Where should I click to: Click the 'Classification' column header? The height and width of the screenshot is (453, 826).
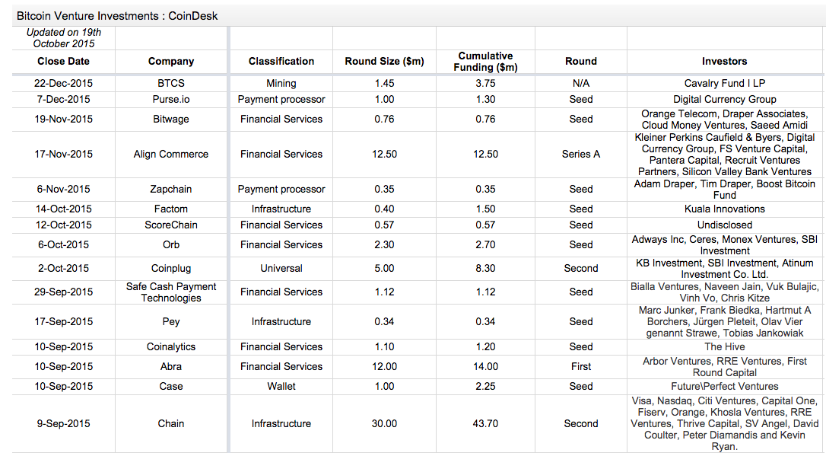click(281, 61)
